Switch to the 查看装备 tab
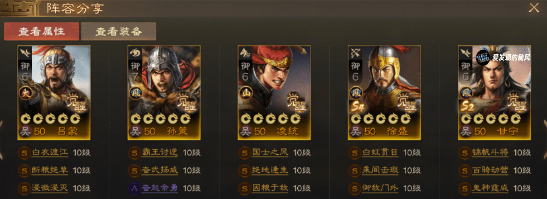 coord(119,32)
